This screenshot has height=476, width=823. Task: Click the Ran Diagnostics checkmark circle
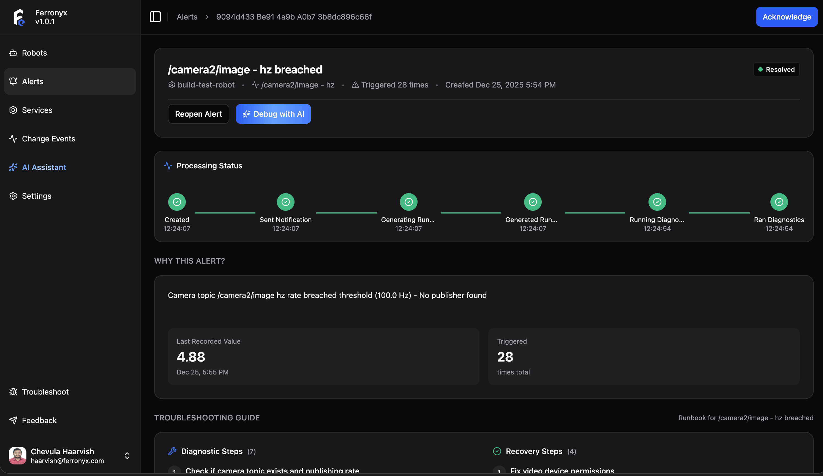click(x=779, y=202)
